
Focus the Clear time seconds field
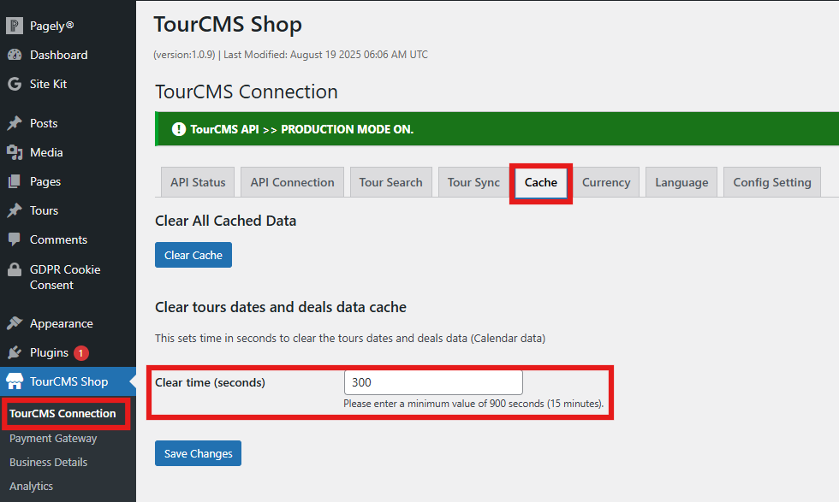(433, 382)
